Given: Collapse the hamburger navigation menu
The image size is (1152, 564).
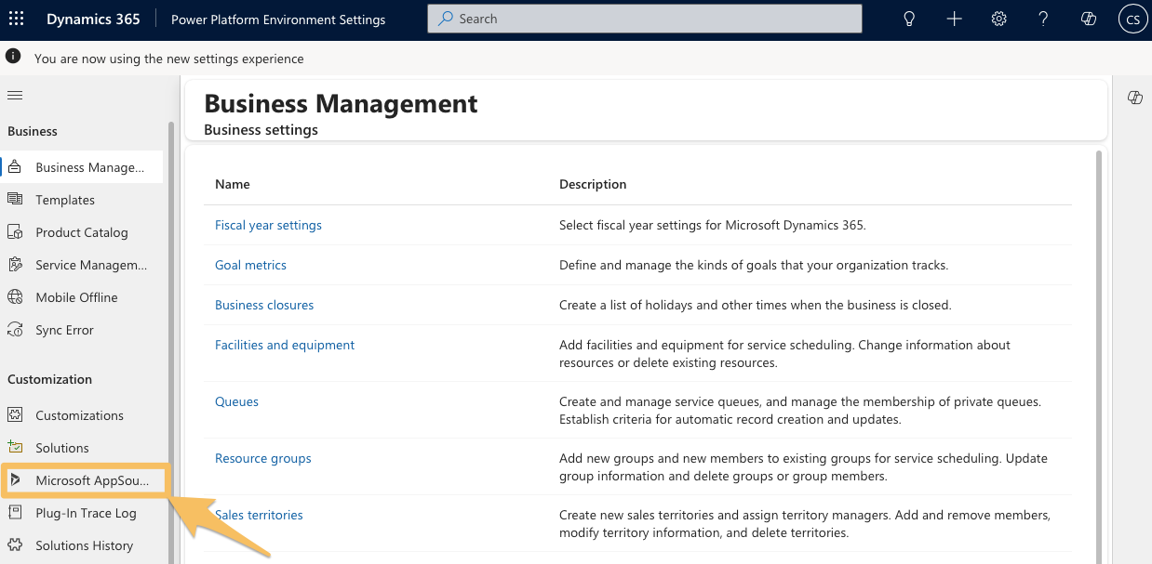Looking at the screenshot, I should click(15, 95).
